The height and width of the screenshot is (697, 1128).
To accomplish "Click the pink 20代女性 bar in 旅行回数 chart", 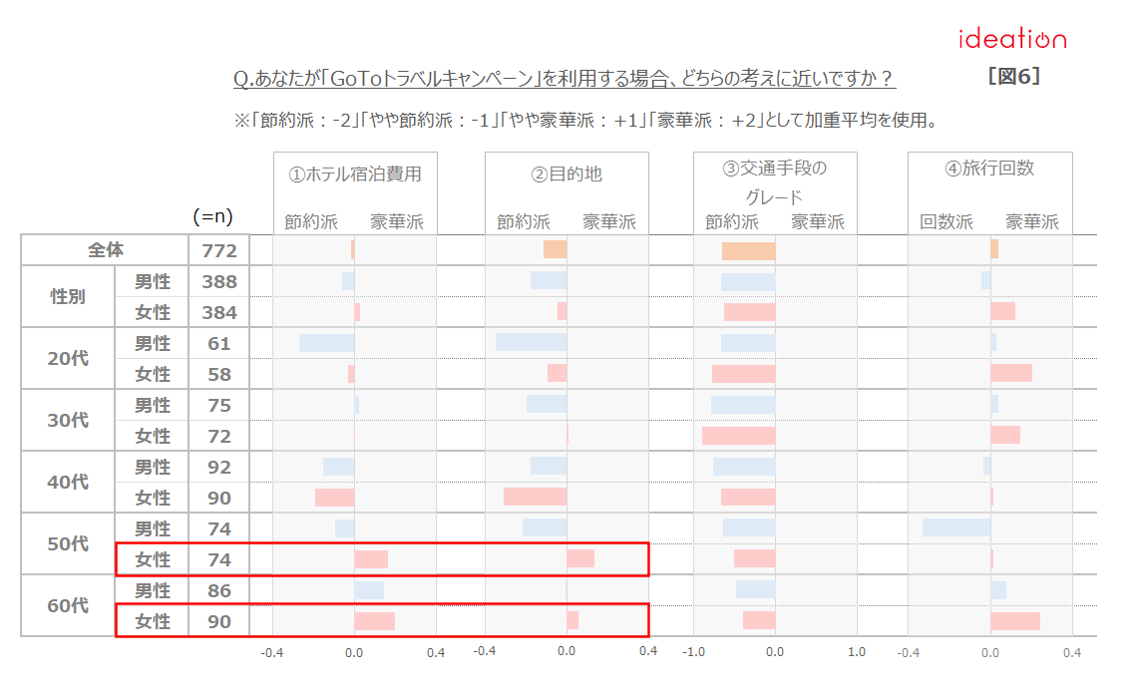I will point(1011,373).
